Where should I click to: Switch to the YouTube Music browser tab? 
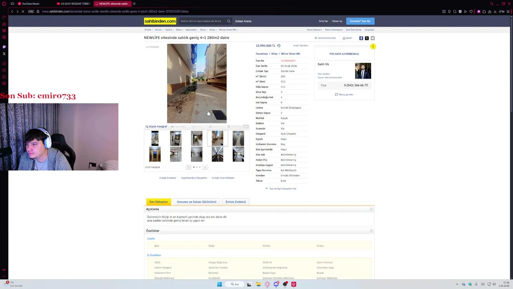coord(30,4)
